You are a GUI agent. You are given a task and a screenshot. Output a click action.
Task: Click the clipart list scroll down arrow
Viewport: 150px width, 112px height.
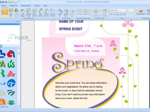pos(19,104)
